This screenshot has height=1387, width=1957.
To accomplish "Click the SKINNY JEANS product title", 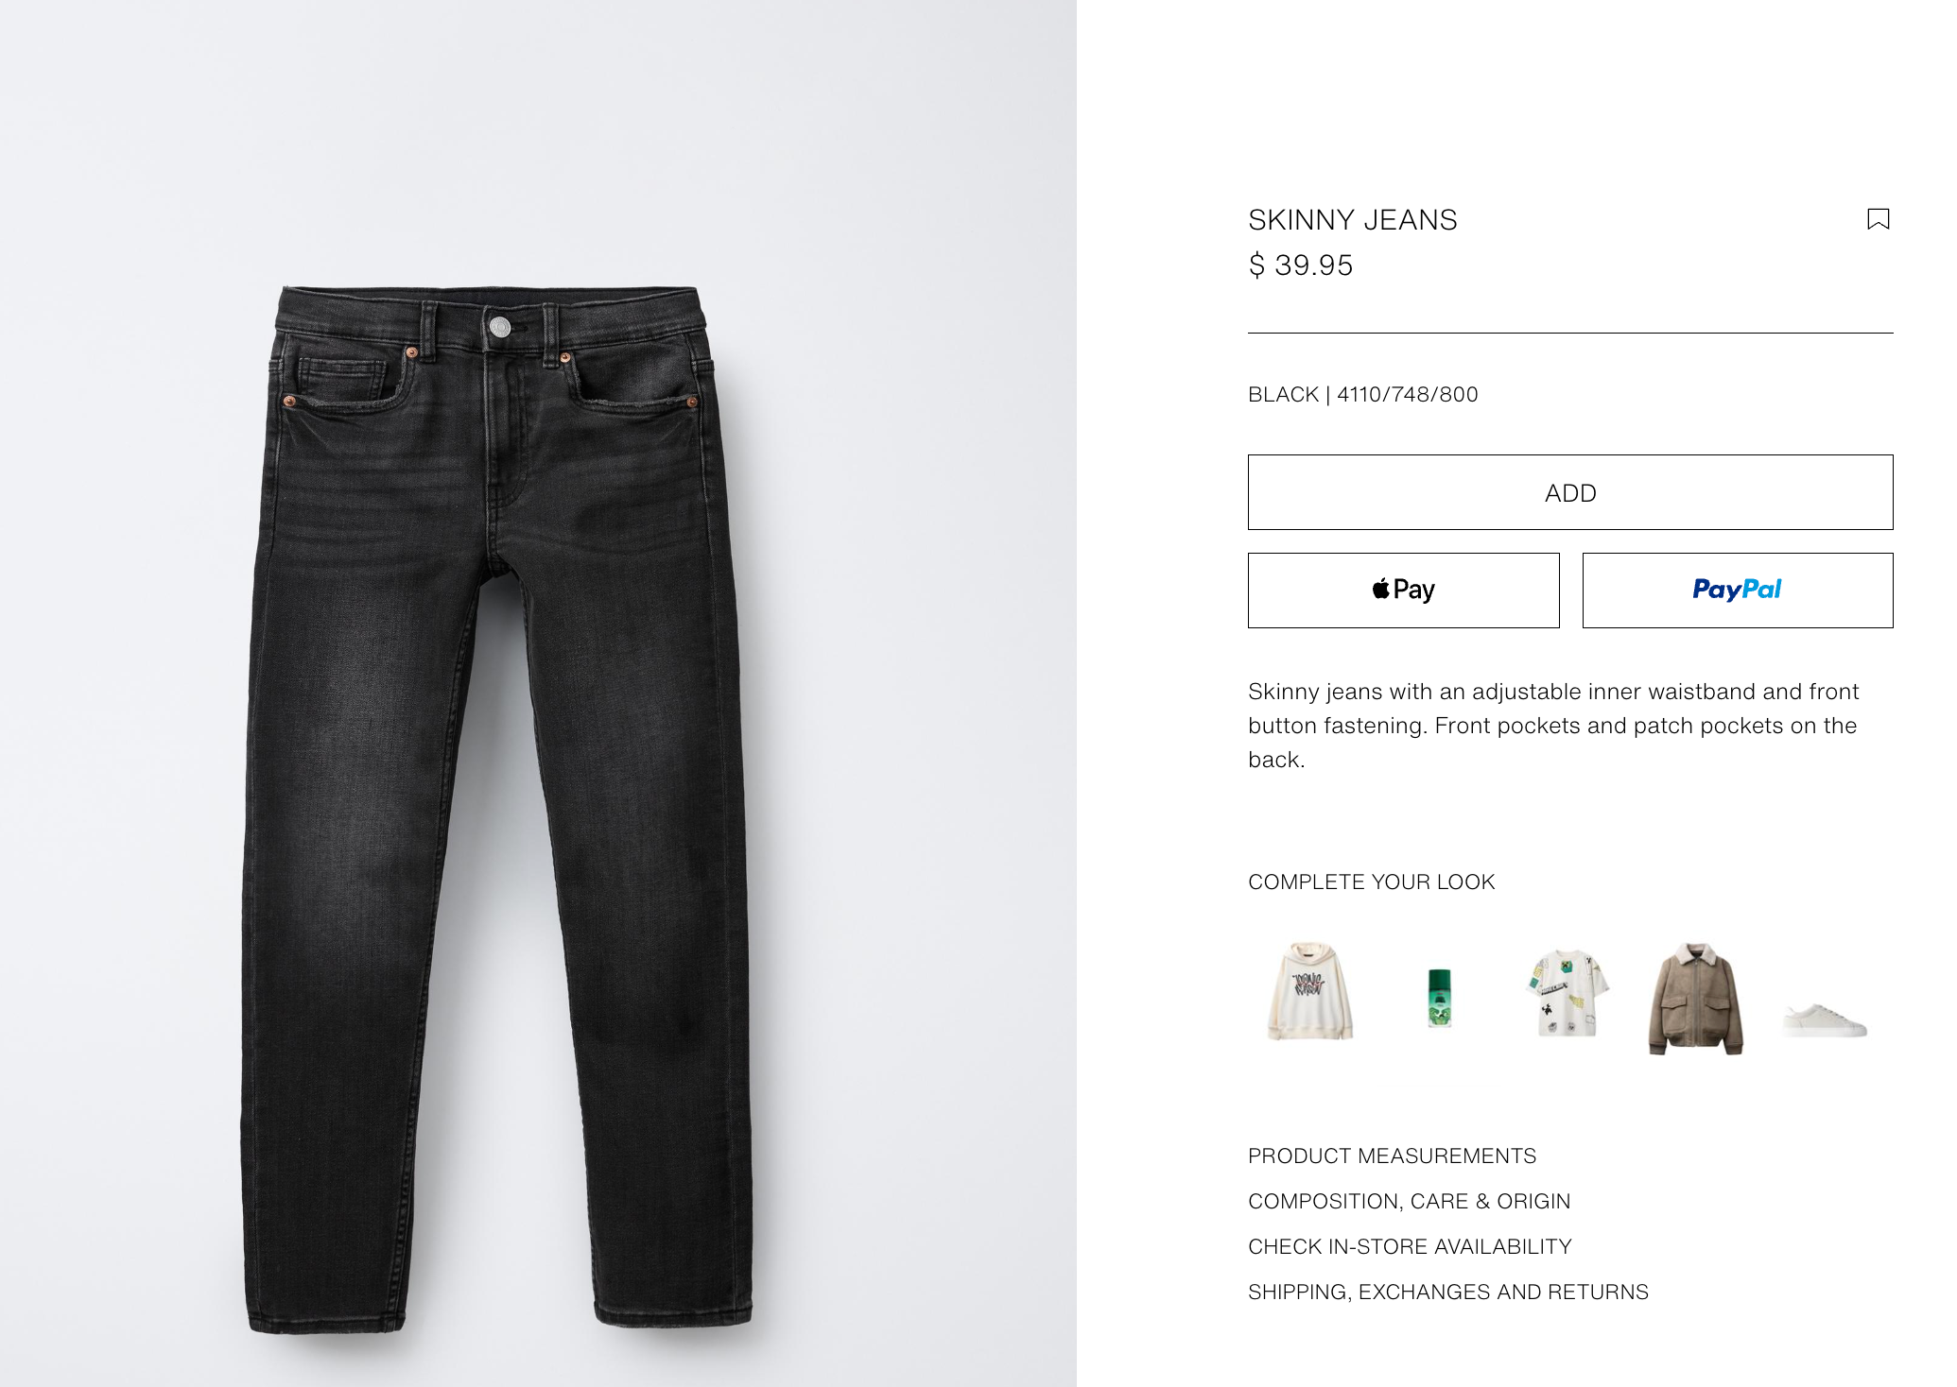I will pos(1352,220).
